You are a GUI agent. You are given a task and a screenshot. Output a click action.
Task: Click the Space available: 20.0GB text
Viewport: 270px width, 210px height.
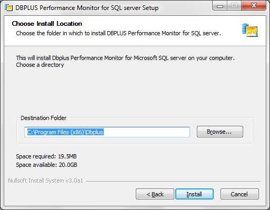click(46, 165)
